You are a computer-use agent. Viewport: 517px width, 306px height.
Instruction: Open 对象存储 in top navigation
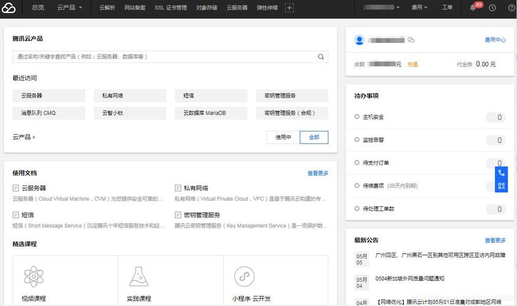pyautogui.click(x=207, y=7)
